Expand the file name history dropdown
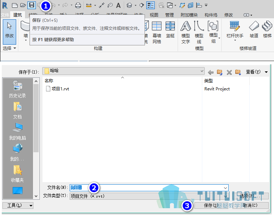The width and height of the screenshot is (274, 218). [x=225, y=188]
